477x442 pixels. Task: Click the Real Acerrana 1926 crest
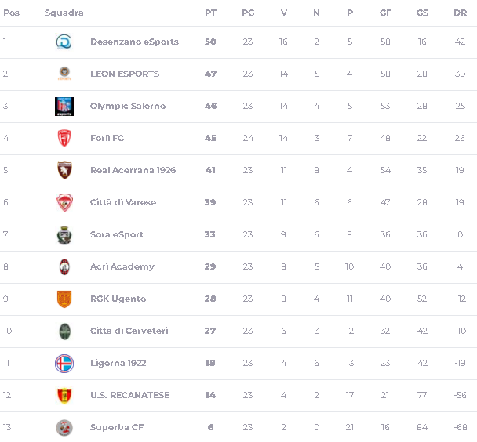(x=64, y=170)
